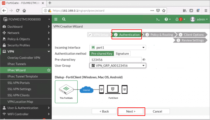Click the Pre-shared key input field
This screenshot has width=210, height=120.
pyautogui.click(x=115, y=60)
